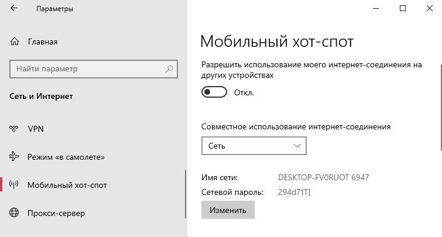Click the search magnifier icon

pyautogui.click(x=169, y=69)
